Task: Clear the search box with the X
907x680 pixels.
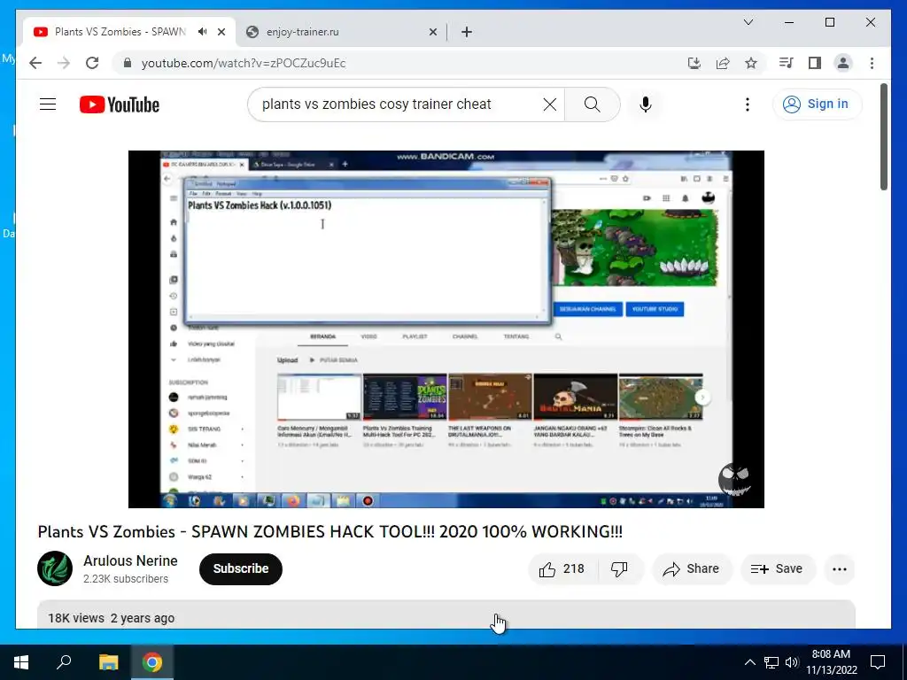Action: (x=549, y=104)
